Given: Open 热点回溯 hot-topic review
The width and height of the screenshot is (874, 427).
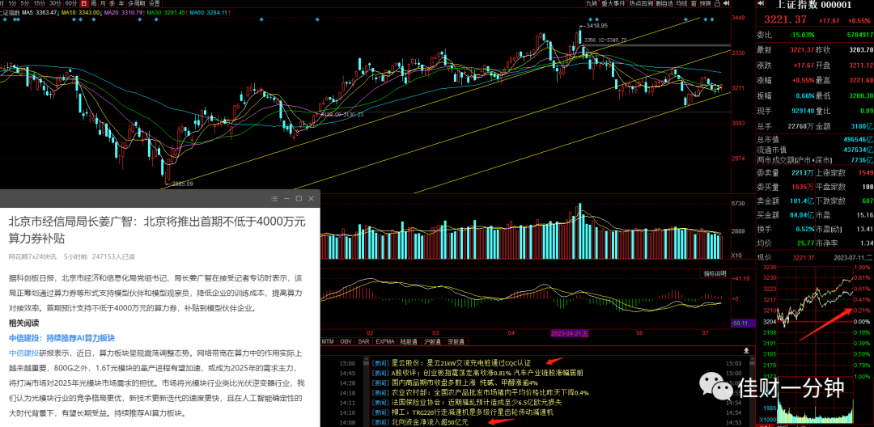Looking at the screenshot, I should tap(642, 3).
